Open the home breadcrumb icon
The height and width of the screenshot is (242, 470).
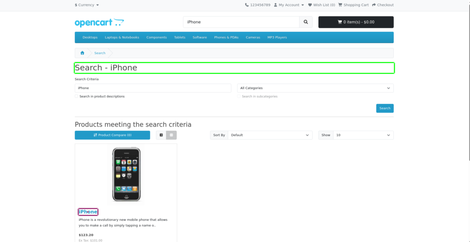[x=82, y=53]
